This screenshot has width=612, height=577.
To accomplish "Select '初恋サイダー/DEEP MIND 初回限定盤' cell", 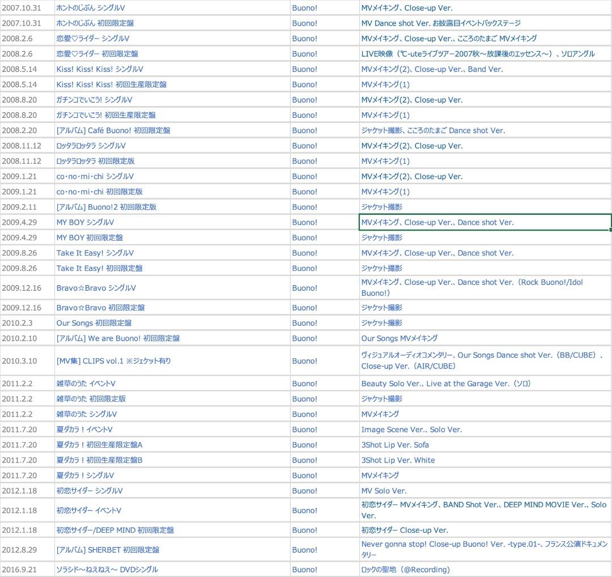I will [x=172, y=530].
